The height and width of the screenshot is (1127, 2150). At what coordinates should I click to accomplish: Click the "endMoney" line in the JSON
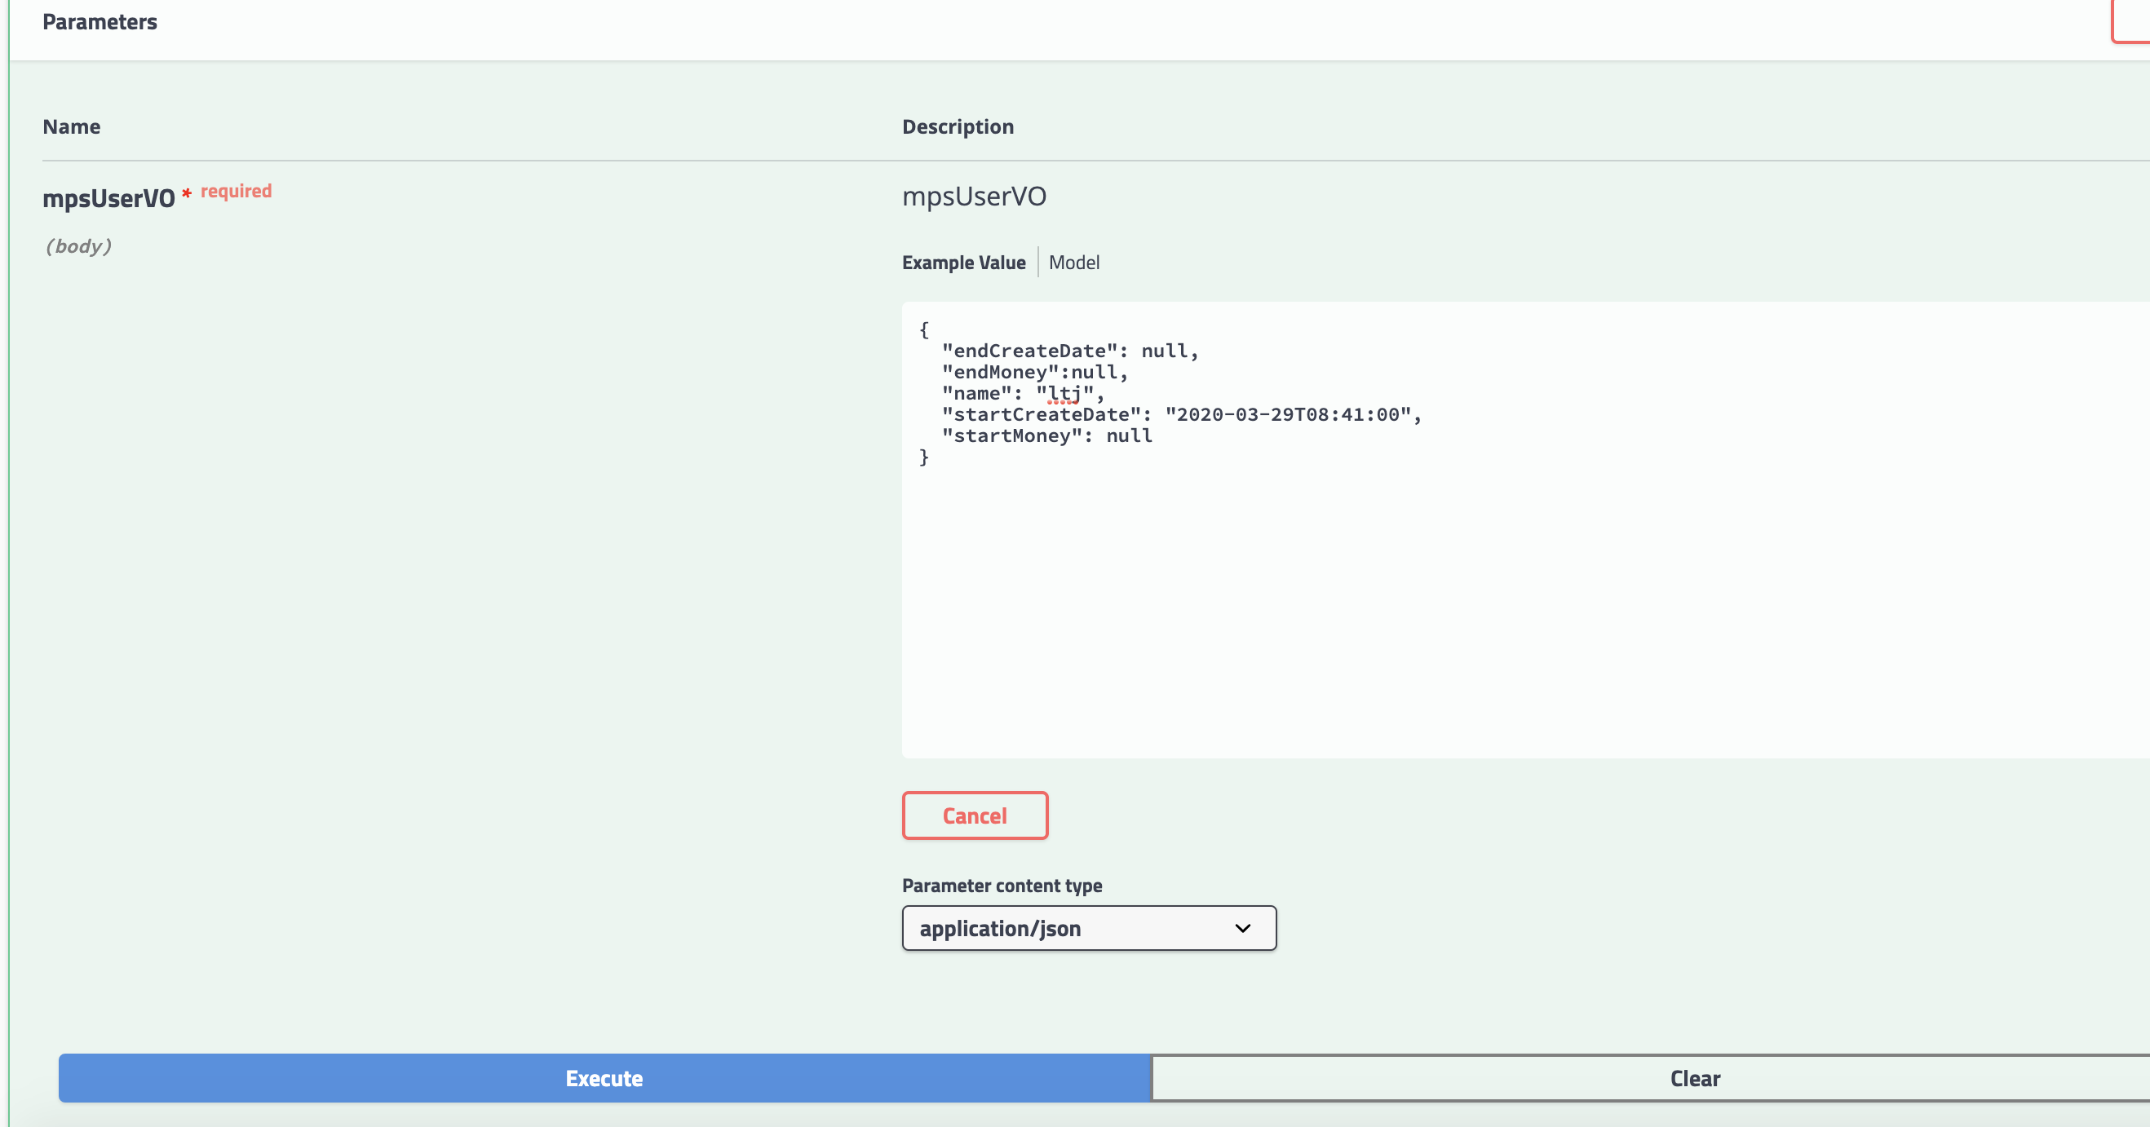[x=1034, y=372]
